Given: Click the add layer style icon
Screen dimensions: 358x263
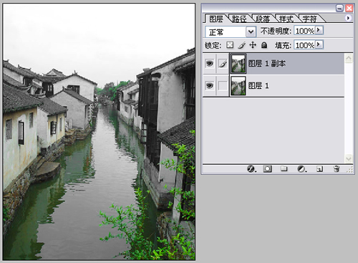Looking at the screenshot, I should [251, 169].
